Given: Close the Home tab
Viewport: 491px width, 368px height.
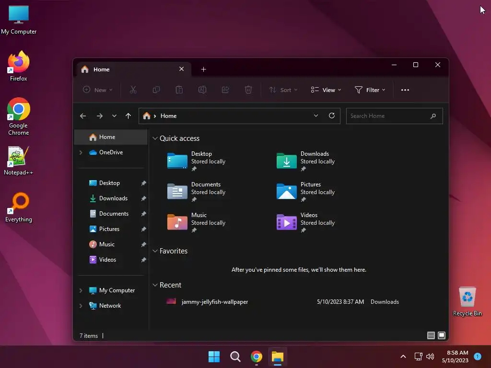Looking at the screenshot, I should [x=182, y=69].
